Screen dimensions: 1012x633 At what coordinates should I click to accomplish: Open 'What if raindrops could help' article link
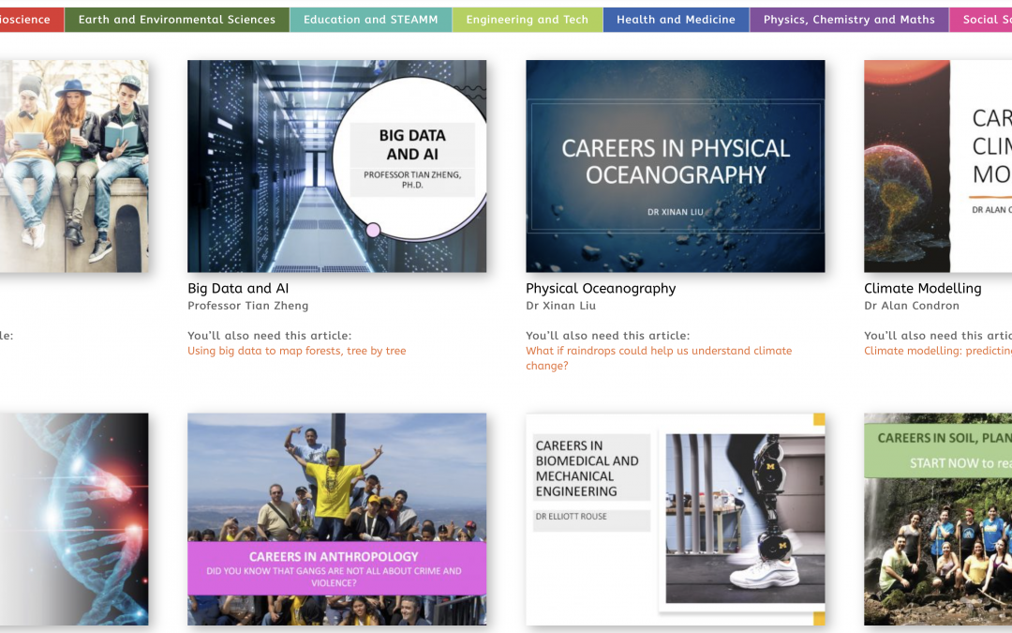pyautogui.click(x=658, y=351)
